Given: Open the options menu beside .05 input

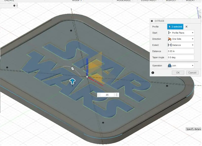Looking at the screenshot, I should point(117,95).
